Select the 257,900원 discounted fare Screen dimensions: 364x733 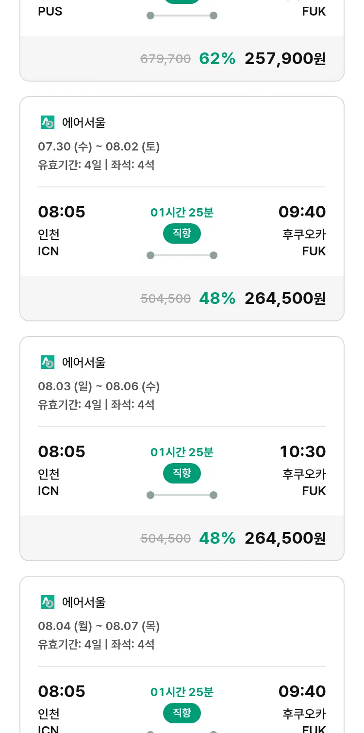(x=285, y=59)
